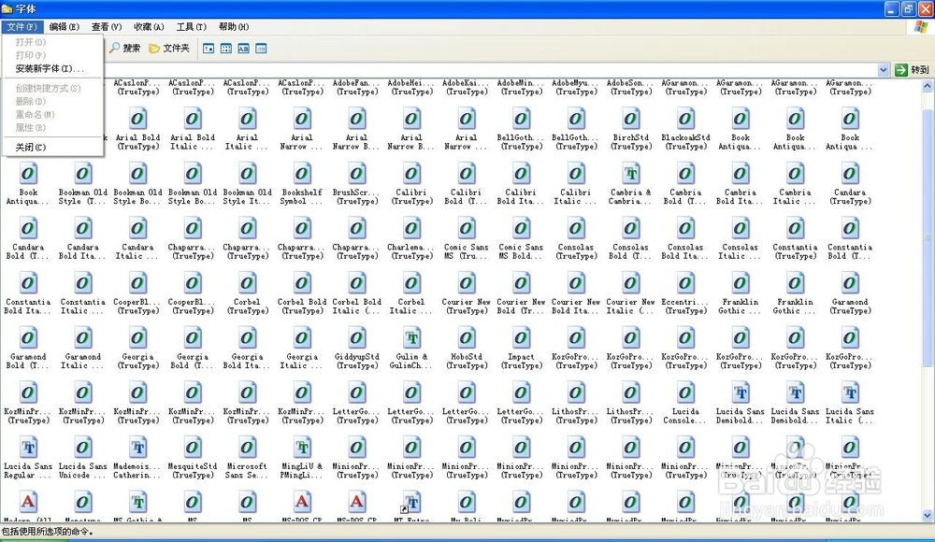Click the Search magnifier toolbar icon
The image size is (935, 542).
pos(114,48)
